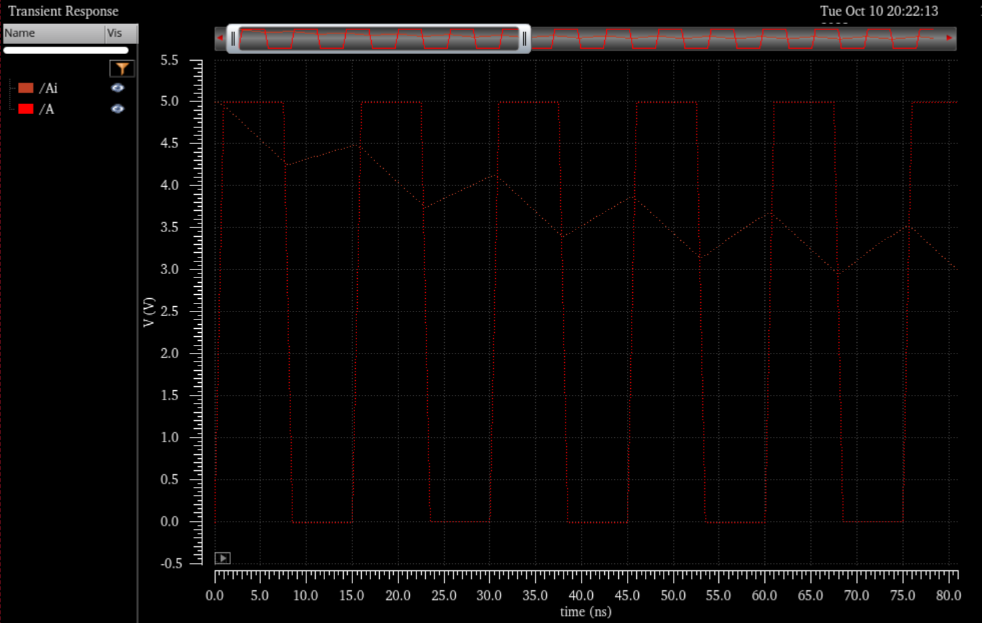Image resolution: width=982 pixels, height=623 pixels.
Task: Select the /A trace in the legend
Action: click(x=47, y=109)
